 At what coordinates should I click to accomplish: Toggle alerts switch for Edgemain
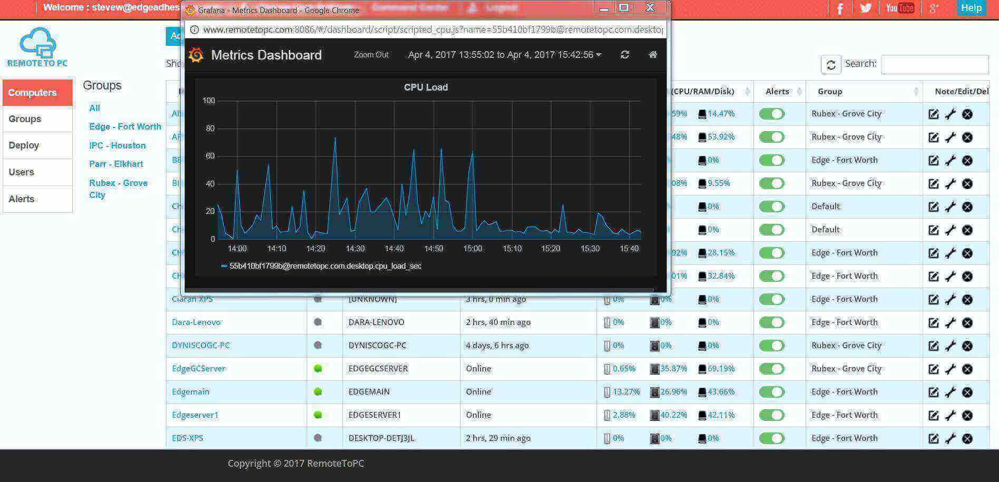point(772,392)
